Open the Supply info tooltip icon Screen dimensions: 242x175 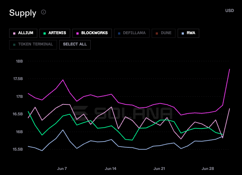pyautogui.click(x=44, y=12)
